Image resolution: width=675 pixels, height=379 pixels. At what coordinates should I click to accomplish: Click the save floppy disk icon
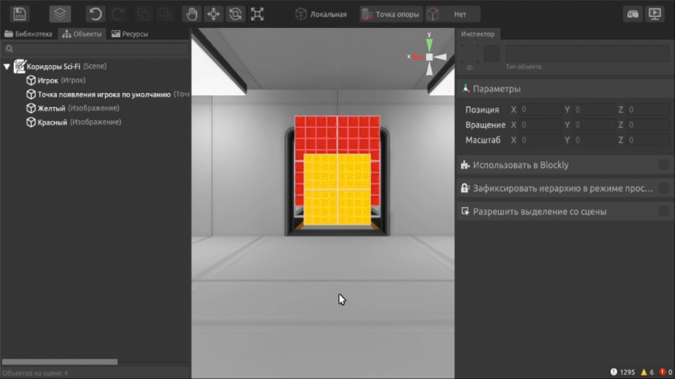(19, 14)
